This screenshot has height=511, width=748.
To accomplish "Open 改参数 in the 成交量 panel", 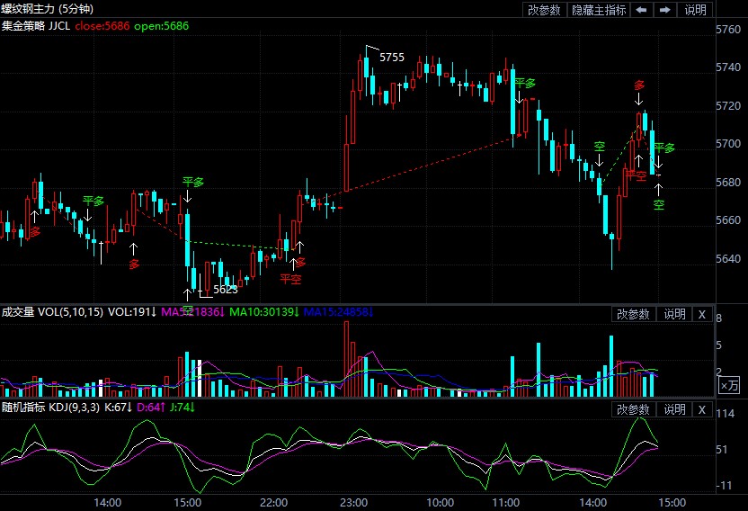I will click(x=632, y=314).
